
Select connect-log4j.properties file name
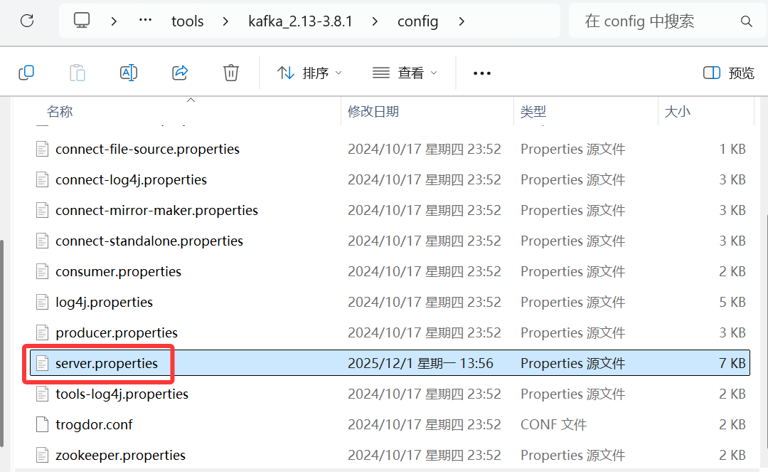[132, 180]
